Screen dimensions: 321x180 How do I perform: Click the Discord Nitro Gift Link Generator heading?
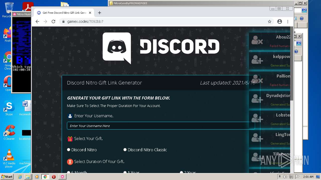click(104, 83)
